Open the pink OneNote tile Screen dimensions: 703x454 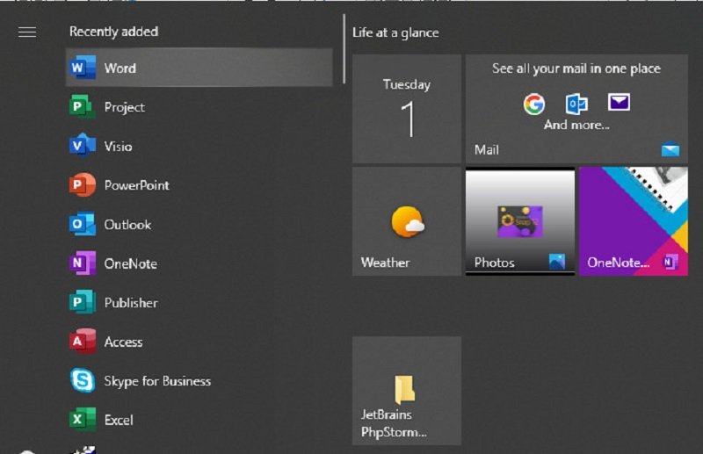point(633,221)
